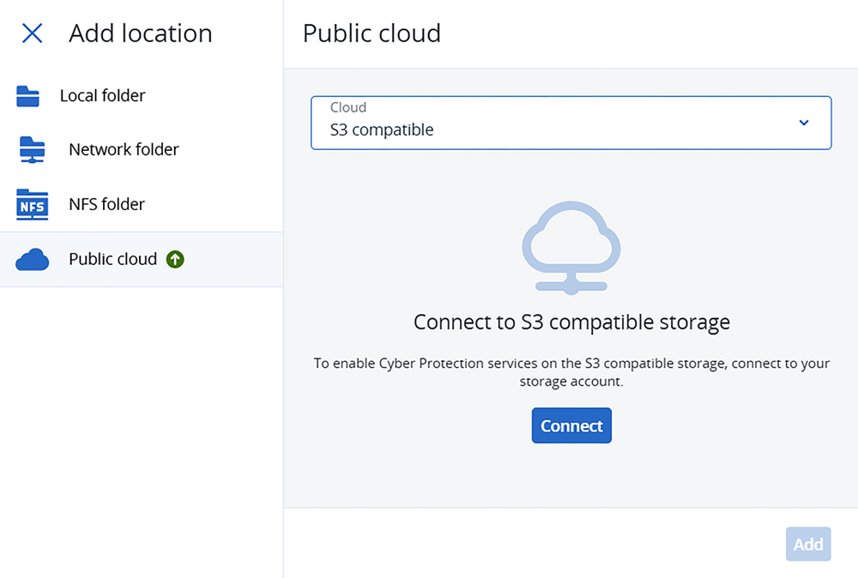Viewport: 858px width, 578px height.
Task: Click the Network folder icon
Action: pyautogui.click(x=33, y=150)
